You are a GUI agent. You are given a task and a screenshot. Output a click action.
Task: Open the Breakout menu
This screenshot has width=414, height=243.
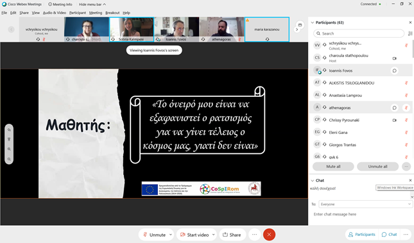(x=112, y=13)
